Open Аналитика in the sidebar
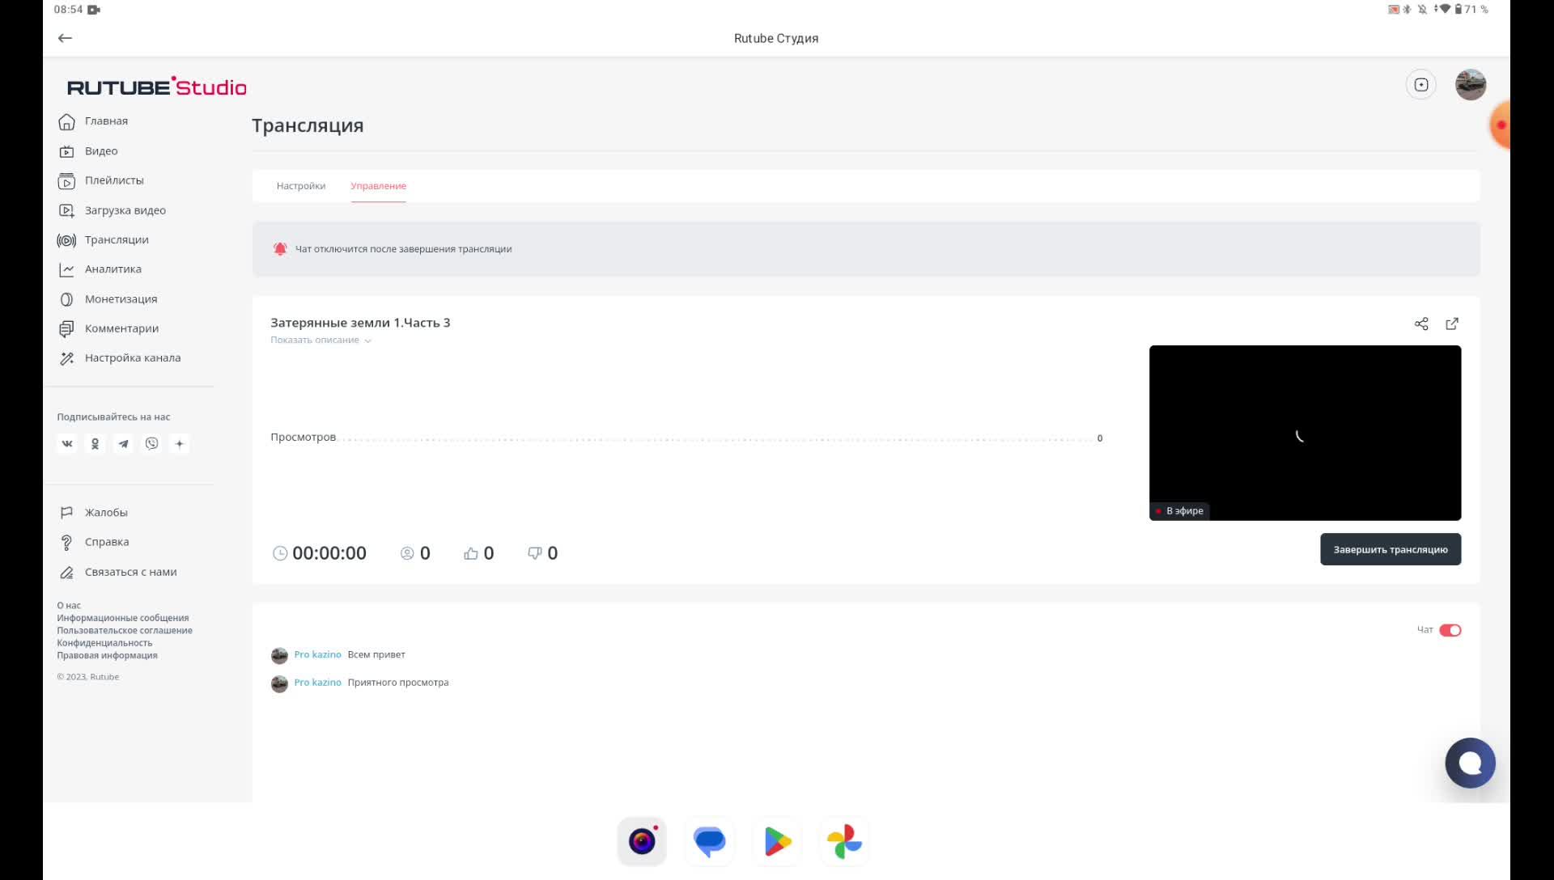The width and height of the screenshot is (1554, 880). click(x=113, y=269)
